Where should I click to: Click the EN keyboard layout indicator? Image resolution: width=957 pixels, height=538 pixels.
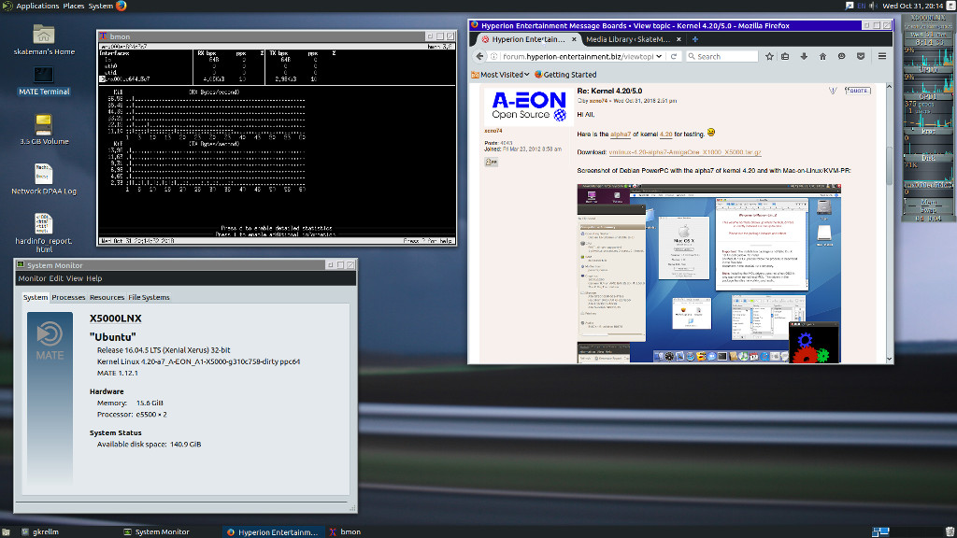tap(861, 6)
